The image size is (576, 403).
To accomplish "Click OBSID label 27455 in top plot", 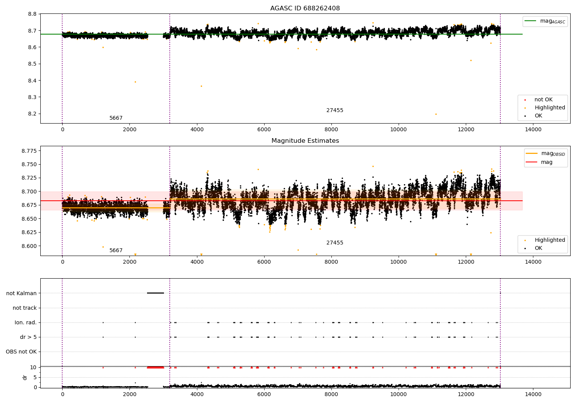I will coord(335,111).
